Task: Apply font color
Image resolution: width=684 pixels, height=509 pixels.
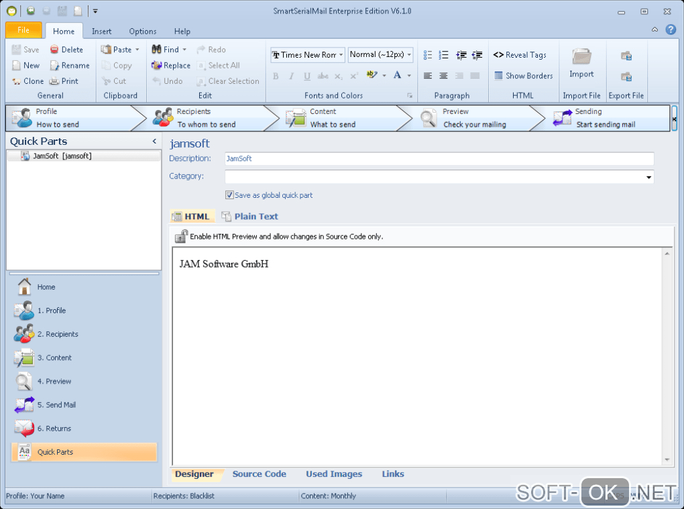Action: click(x=397, y=75)
